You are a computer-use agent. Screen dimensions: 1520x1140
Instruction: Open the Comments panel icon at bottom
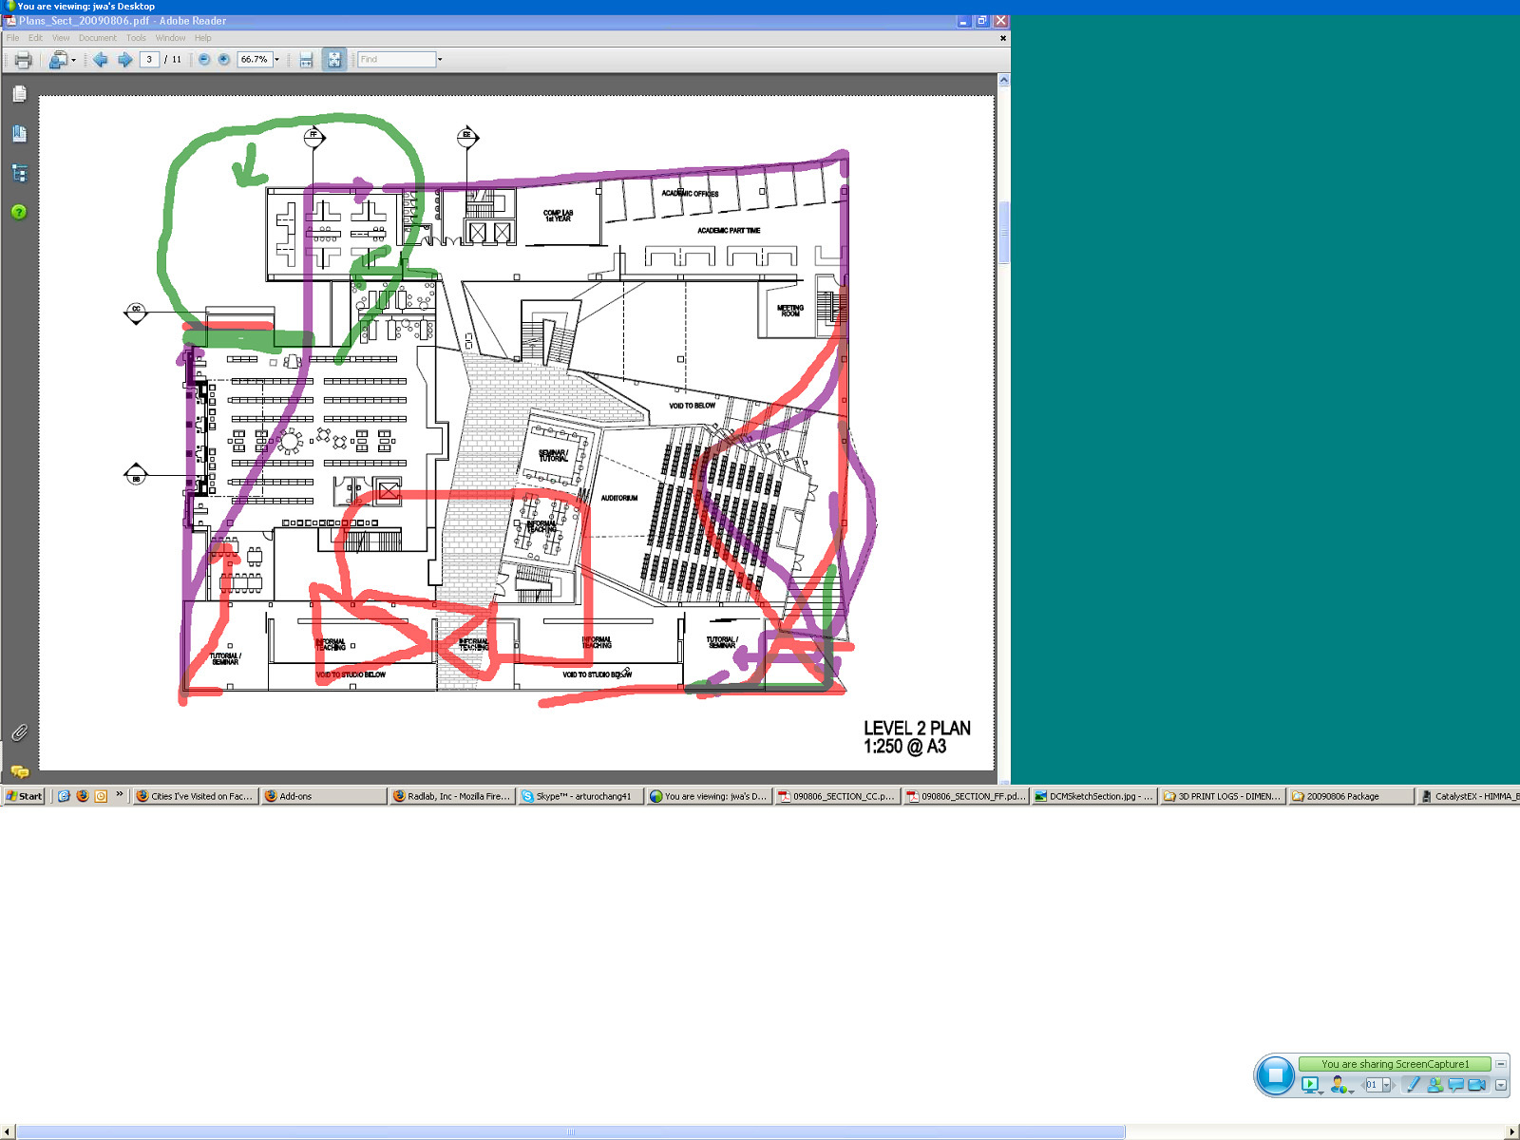(19, 771)
